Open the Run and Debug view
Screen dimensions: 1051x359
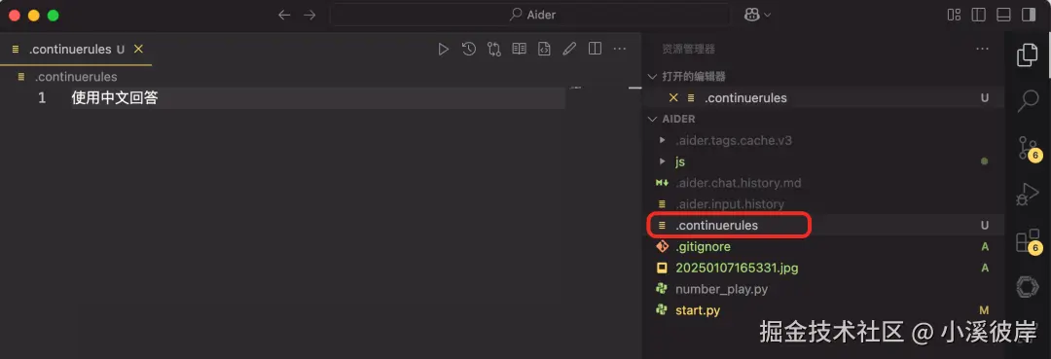click(1027, 194)
